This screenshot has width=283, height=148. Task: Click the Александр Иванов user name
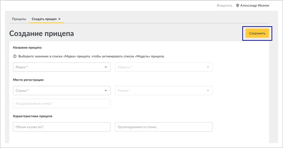point(255,5)
